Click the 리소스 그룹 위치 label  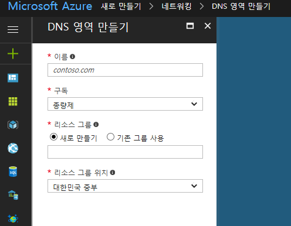(81, 173)
